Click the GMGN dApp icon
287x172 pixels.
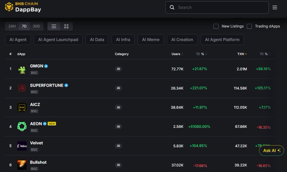pyautogui.click(x=22, y=70)
